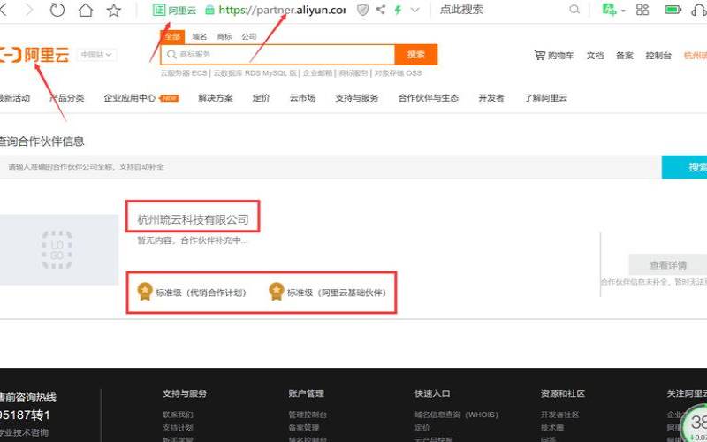Click the cyan partner 搜索 button
This screenshot has width=707, height=442.
[x=684, y=167]
